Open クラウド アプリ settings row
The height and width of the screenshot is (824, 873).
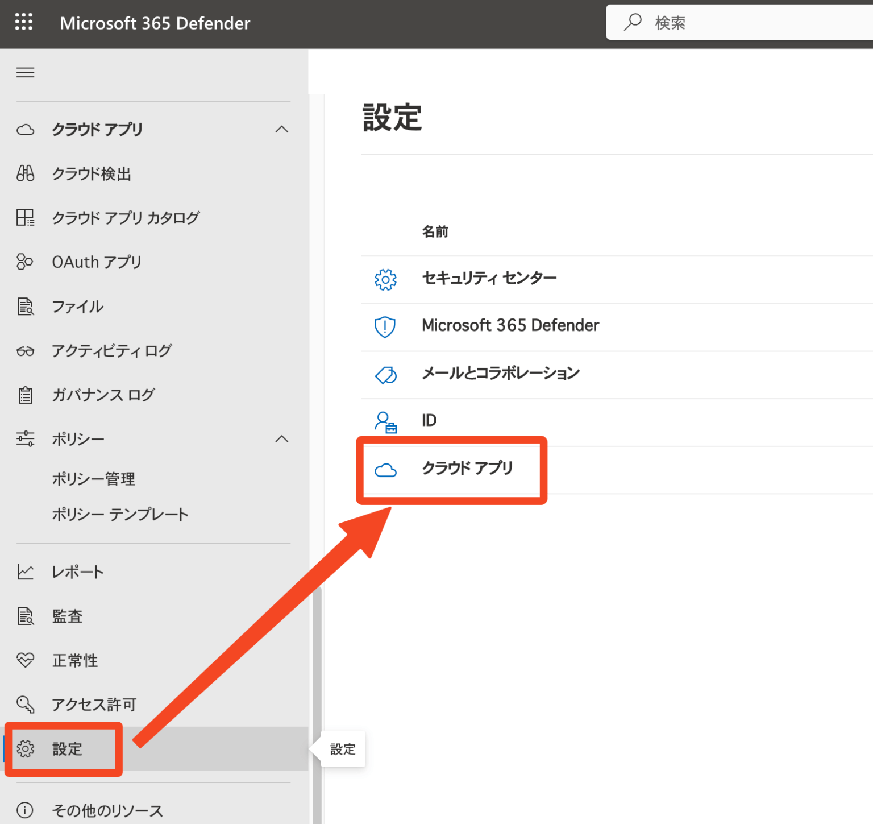[467, 469]
